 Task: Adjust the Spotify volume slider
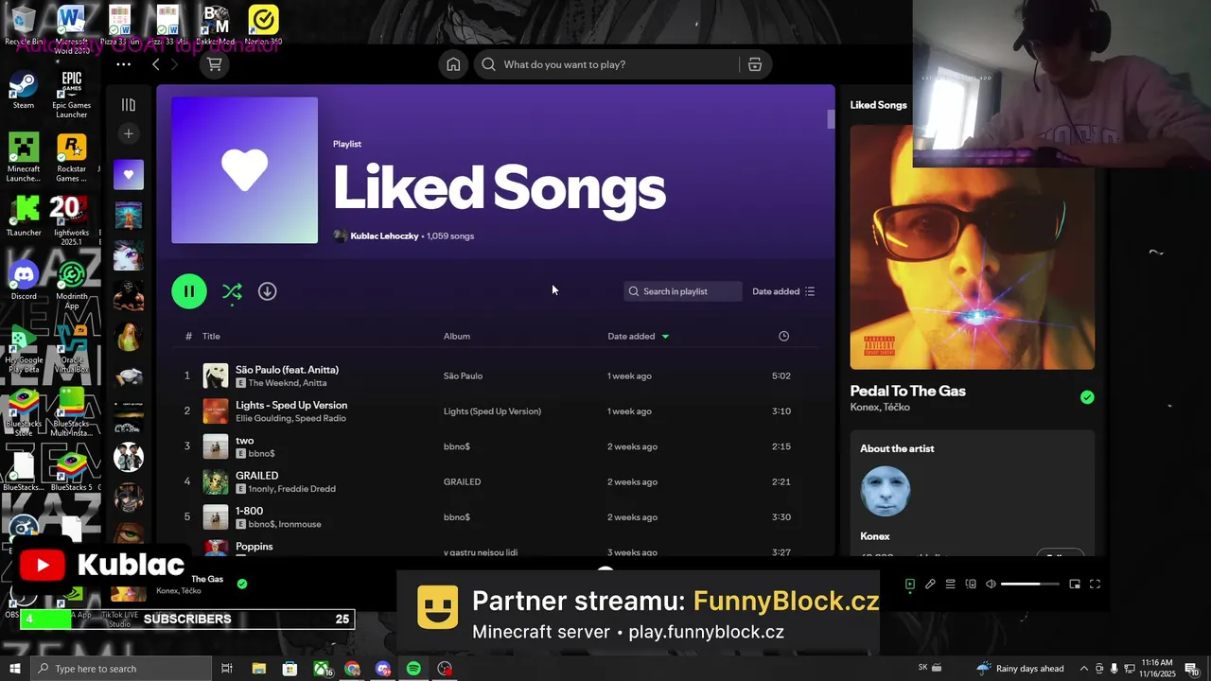tap(1030, 585)
